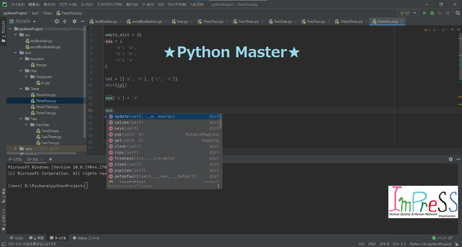Hide project tool window via the minus icon
The width and height of the screenshot is (462, 247).
coord(83,21)
